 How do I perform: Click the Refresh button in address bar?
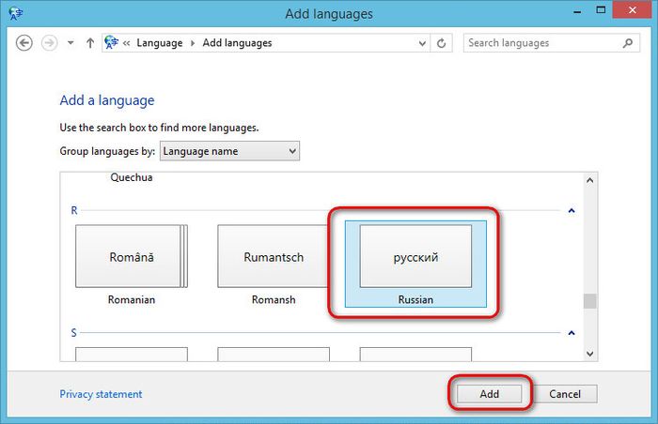pos(442,43)
